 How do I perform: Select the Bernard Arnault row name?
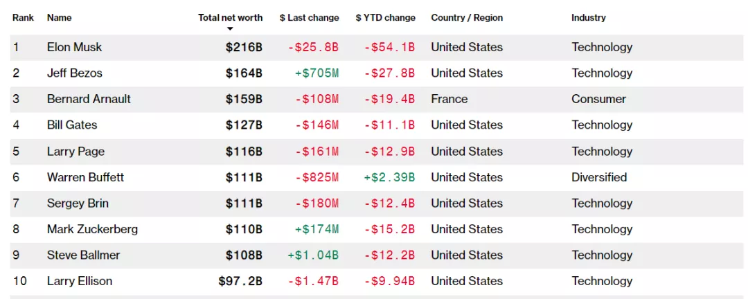89,99
